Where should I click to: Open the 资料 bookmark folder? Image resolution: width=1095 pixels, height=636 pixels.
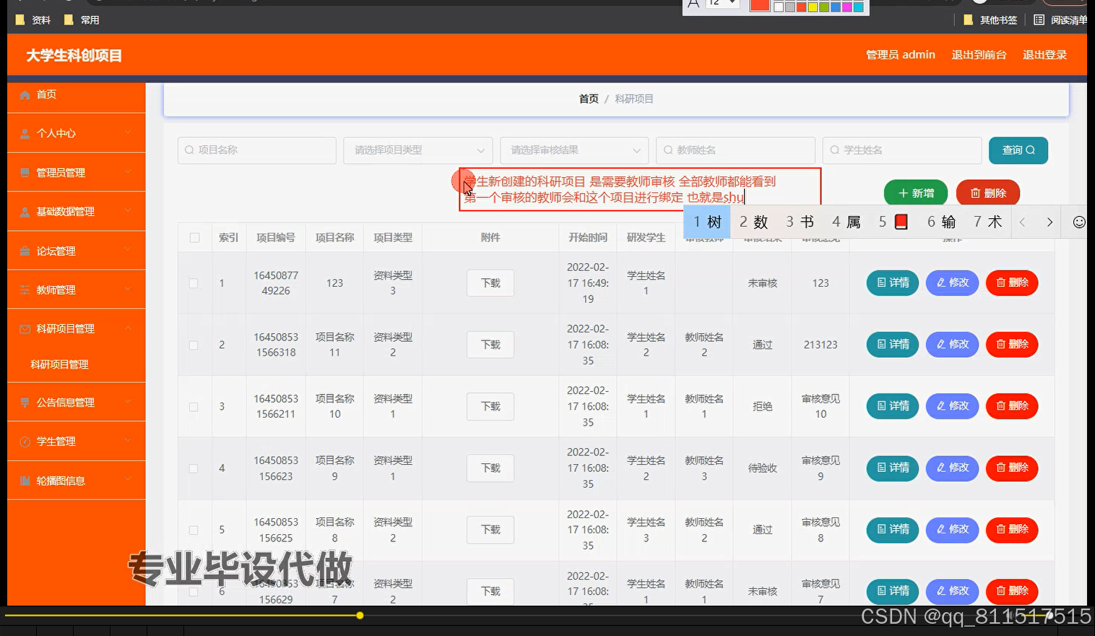point(33,20)
